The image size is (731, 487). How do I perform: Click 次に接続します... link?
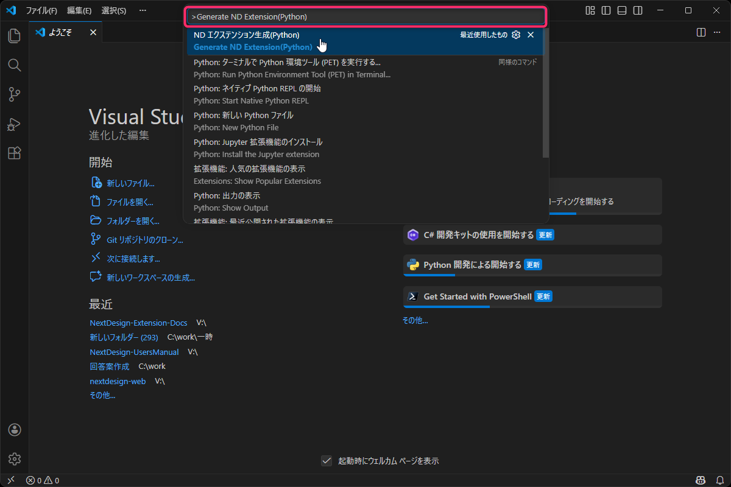[x=133, y=259]
